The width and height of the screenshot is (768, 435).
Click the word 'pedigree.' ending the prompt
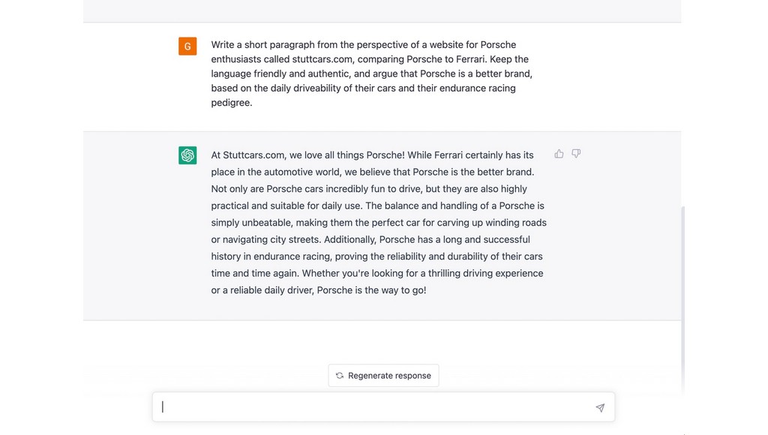click(232, 103)
